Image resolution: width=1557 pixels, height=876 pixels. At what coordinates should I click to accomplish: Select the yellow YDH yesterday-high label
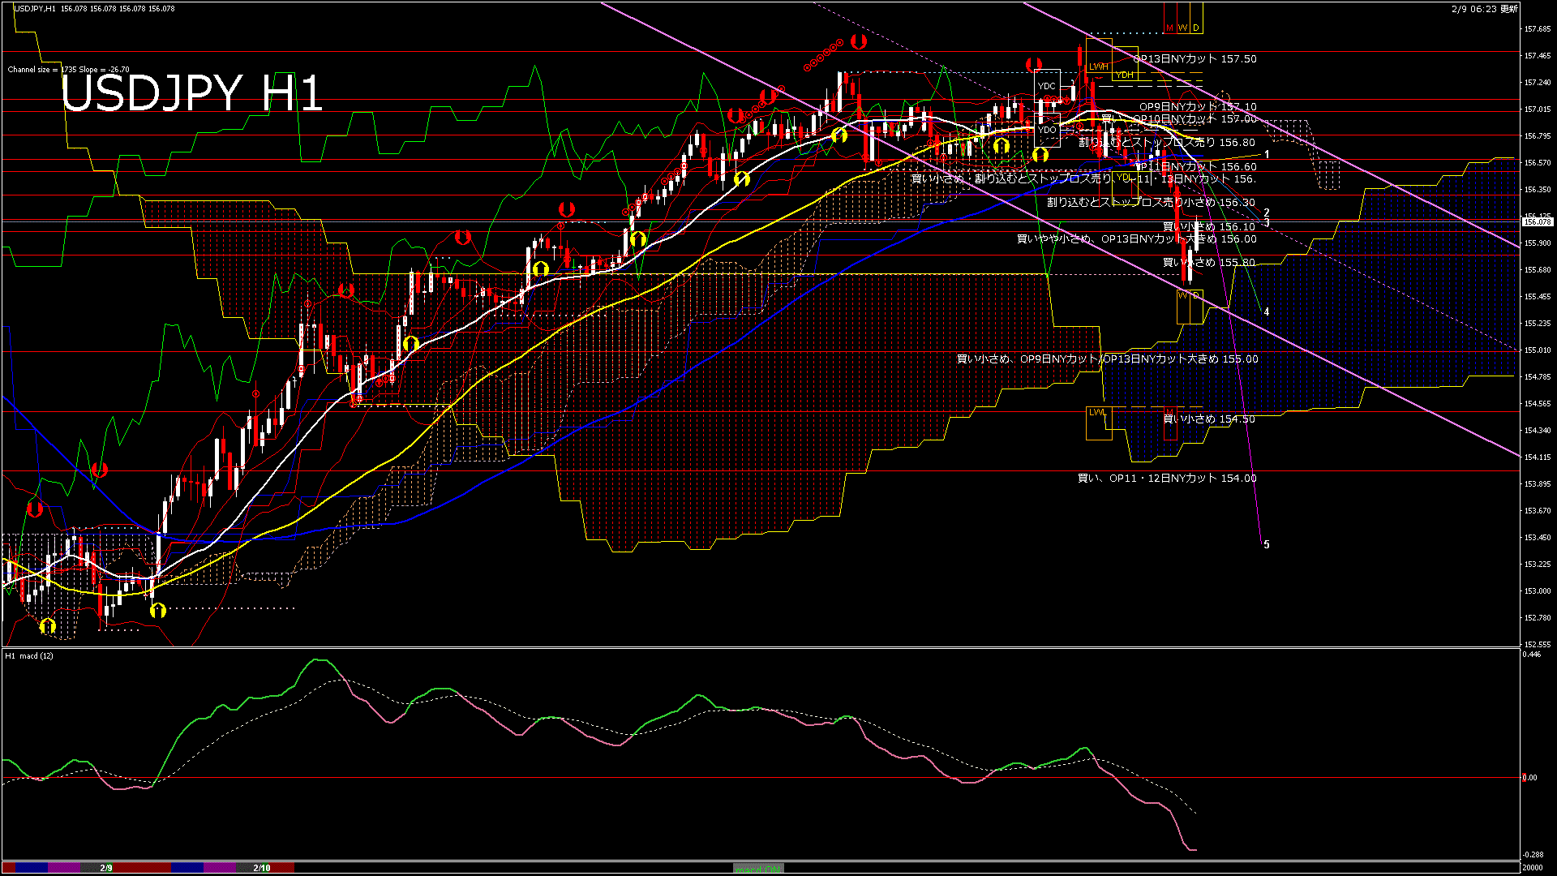click(x=1125, y=75)
